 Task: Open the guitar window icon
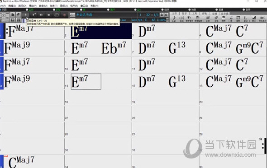pyautogui.click(x=216, y=19)
